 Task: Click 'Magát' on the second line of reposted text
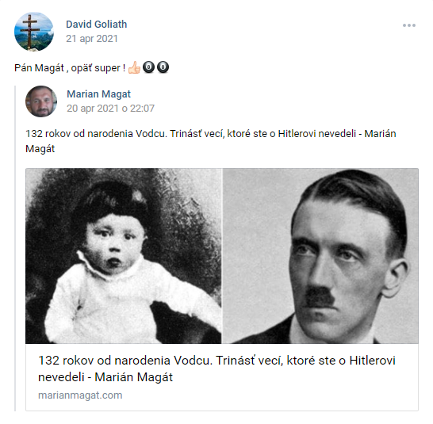pos(40,149)
